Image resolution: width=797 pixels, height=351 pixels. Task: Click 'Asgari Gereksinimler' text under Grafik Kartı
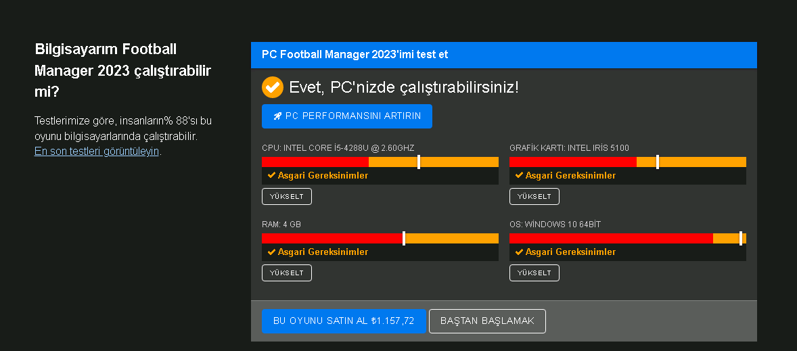tap(570, 176)
